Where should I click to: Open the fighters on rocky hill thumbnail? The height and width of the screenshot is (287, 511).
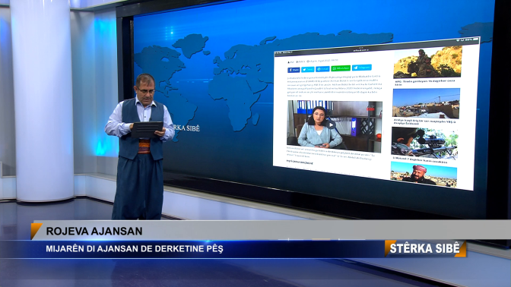[x=427, y=62]
